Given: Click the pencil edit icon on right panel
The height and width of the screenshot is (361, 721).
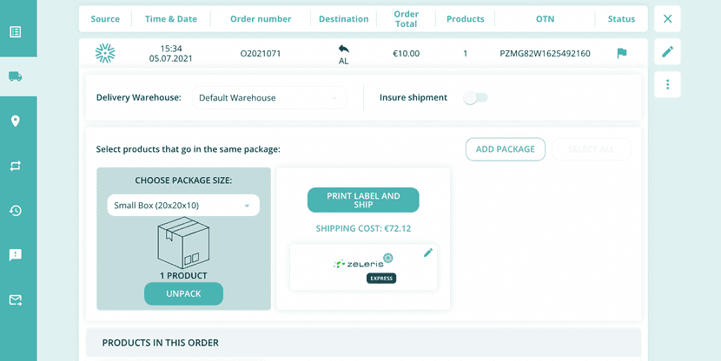Looking at the screenshot, I should click(667, 52).
